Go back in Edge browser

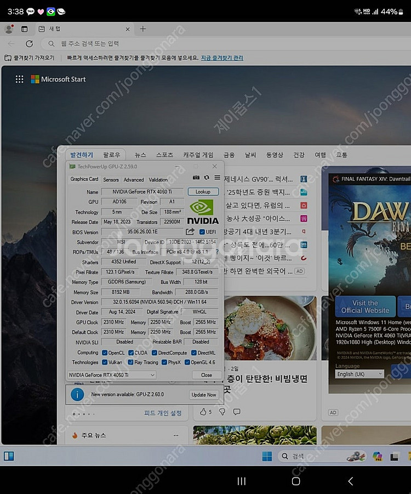tap(11, 43)
